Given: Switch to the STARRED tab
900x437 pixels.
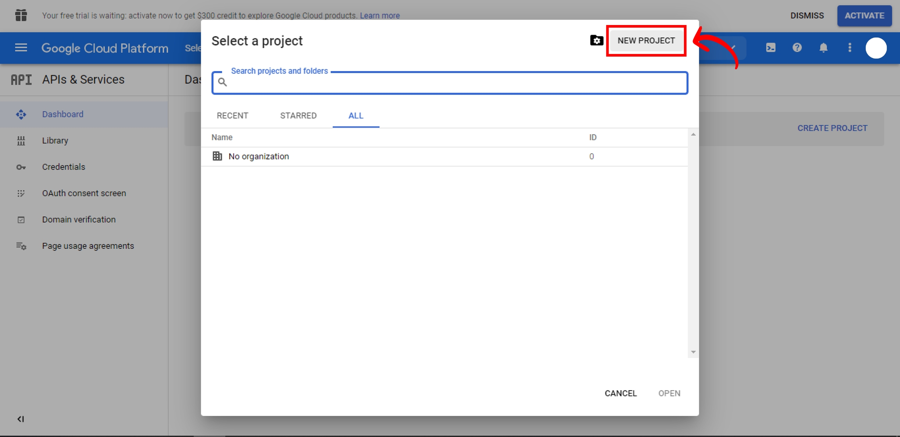Looking at the screenshot, I should pyautogui.click(x=298, y=116).
